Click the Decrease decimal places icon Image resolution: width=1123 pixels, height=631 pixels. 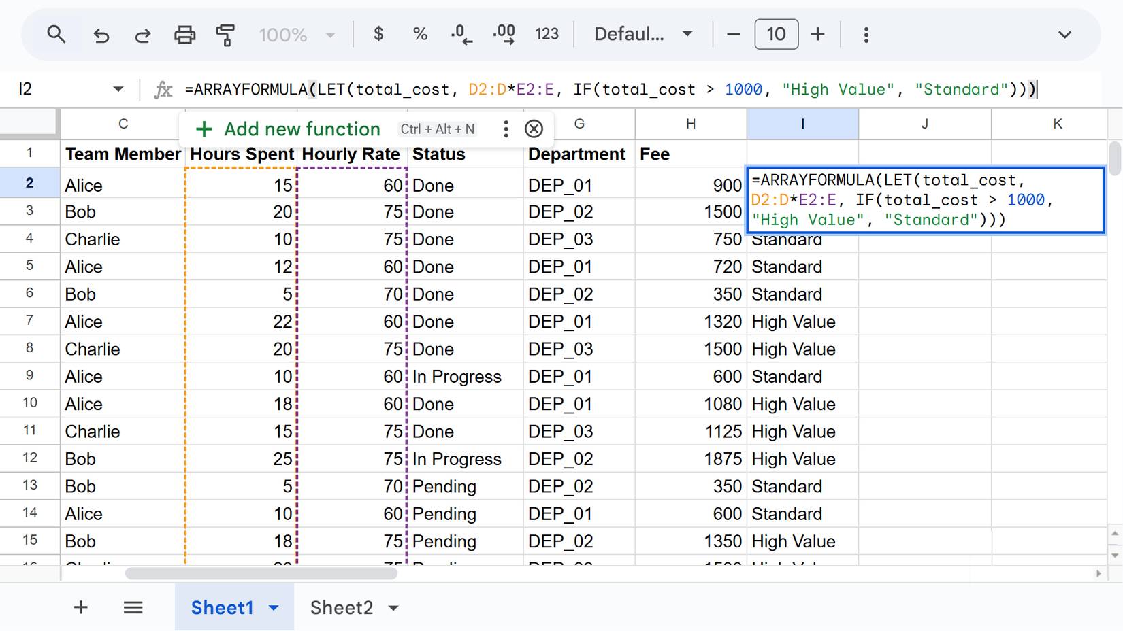pyautogui.click(x=461, y=34)
